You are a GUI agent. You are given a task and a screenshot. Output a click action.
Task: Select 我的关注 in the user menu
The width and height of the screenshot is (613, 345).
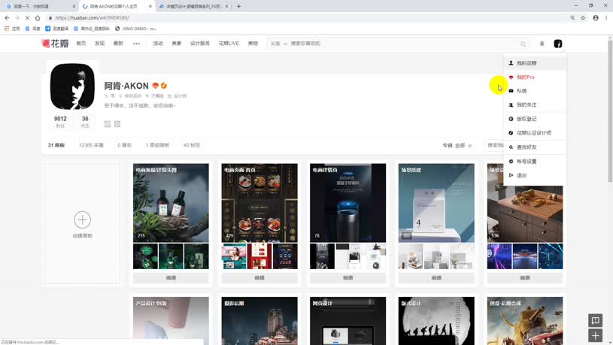tap(535, 104)
